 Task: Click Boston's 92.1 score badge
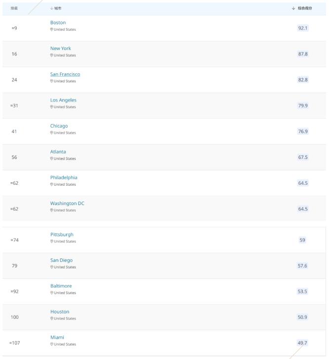click(303, 28)
